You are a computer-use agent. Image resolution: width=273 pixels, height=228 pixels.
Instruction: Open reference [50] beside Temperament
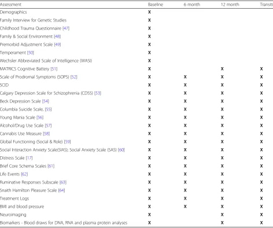click(x=31, y=53)
